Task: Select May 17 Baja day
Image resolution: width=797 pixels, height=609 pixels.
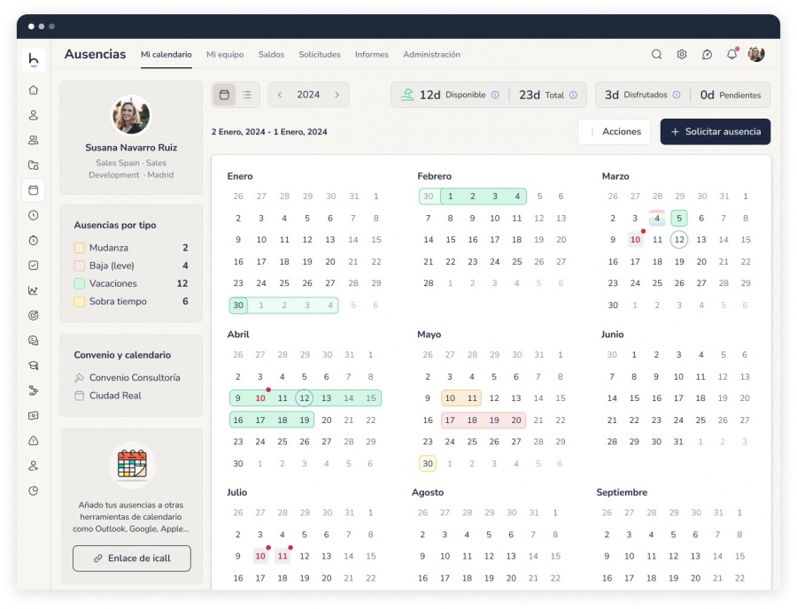Action: coord(450,420)
